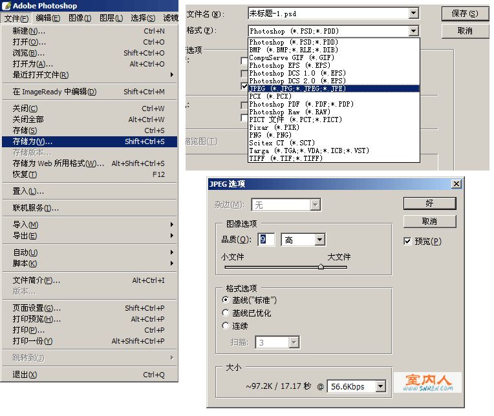Select 置入(L)... menu entry
494x416 pixels.
tap(89, 191)
